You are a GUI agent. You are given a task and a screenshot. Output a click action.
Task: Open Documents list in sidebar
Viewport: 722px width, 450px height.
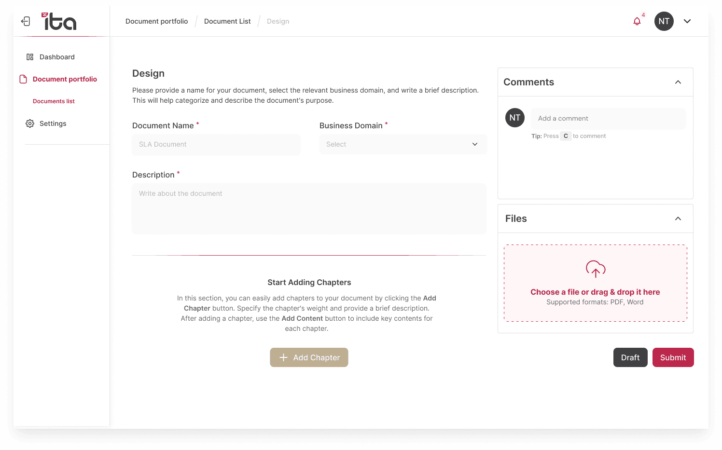coord(54,101)
